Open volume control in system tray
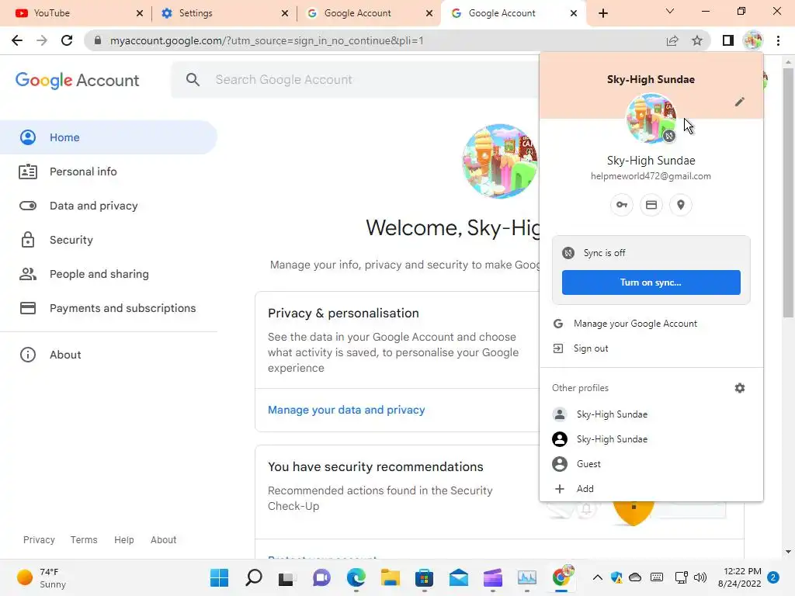 point(700,577)
